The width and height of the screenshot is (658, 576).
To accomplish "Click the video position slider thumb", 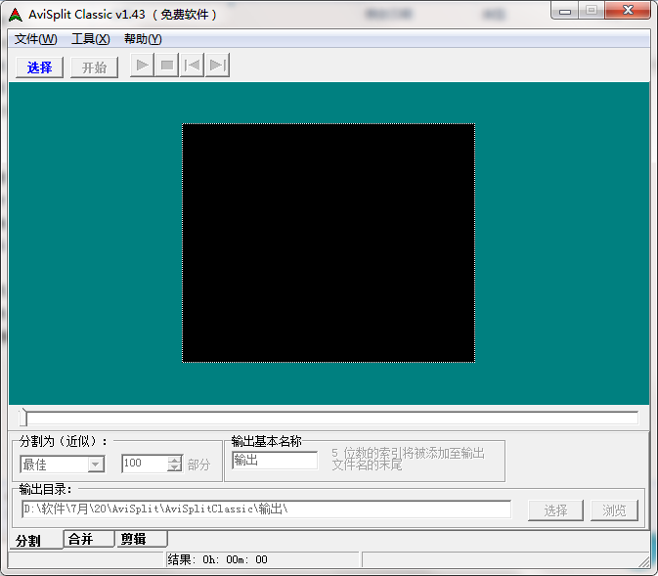I will click(23, 417).
